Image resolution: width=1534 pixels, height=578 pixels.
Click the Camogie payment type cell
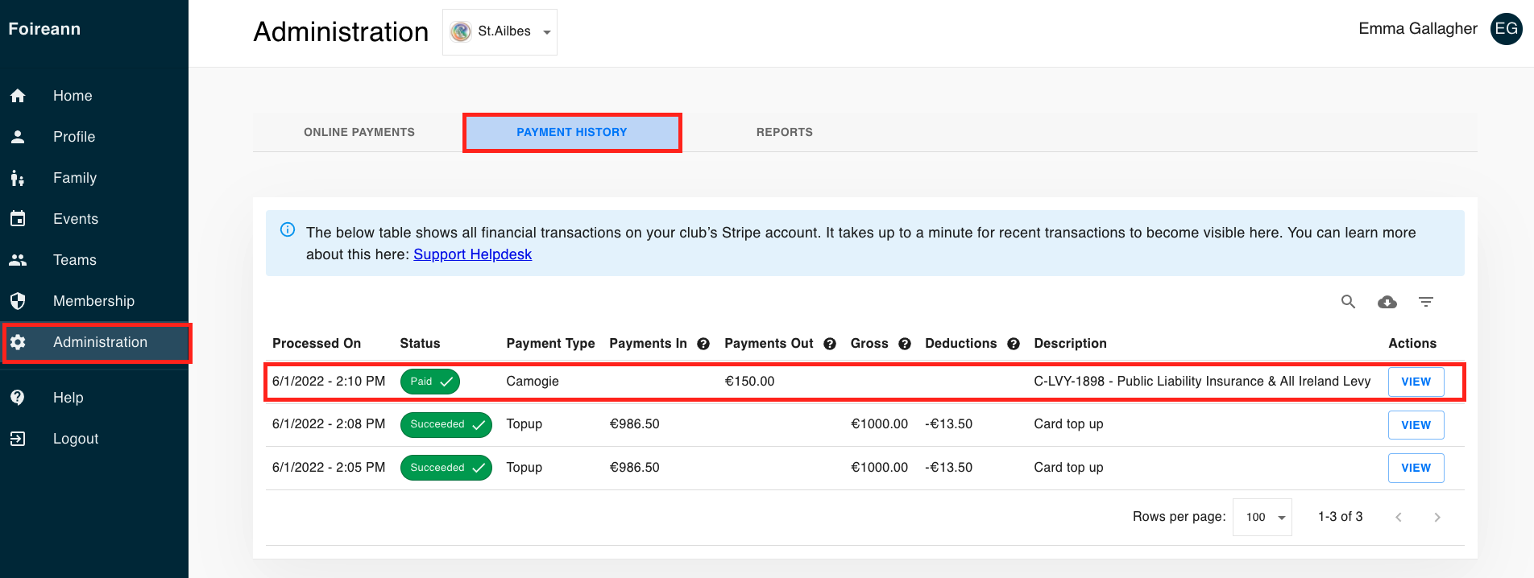pos(533,382)
